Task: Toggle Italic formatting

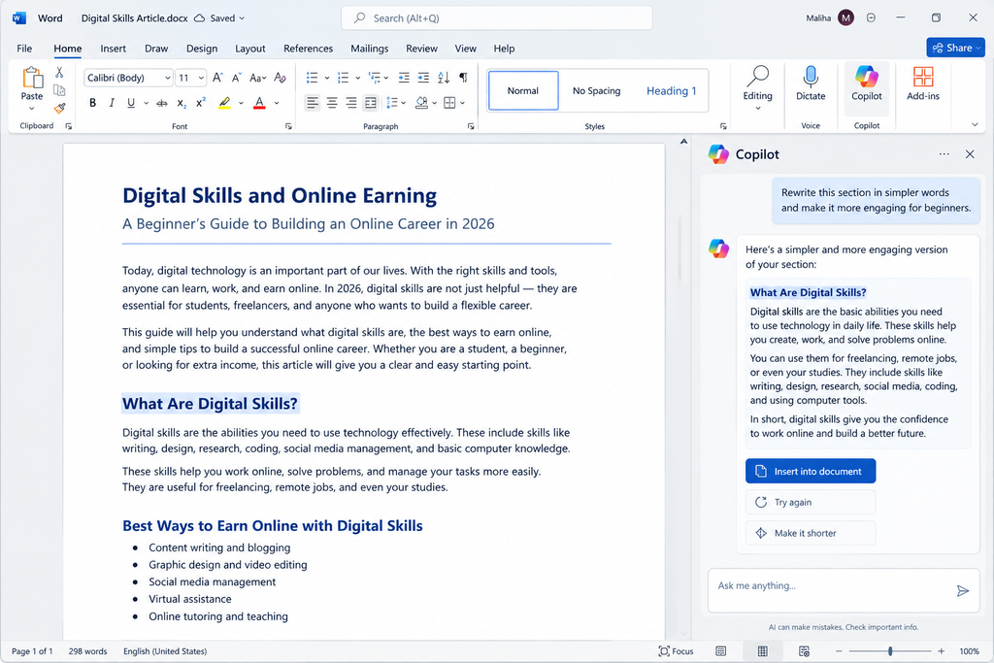Action: 112,103
